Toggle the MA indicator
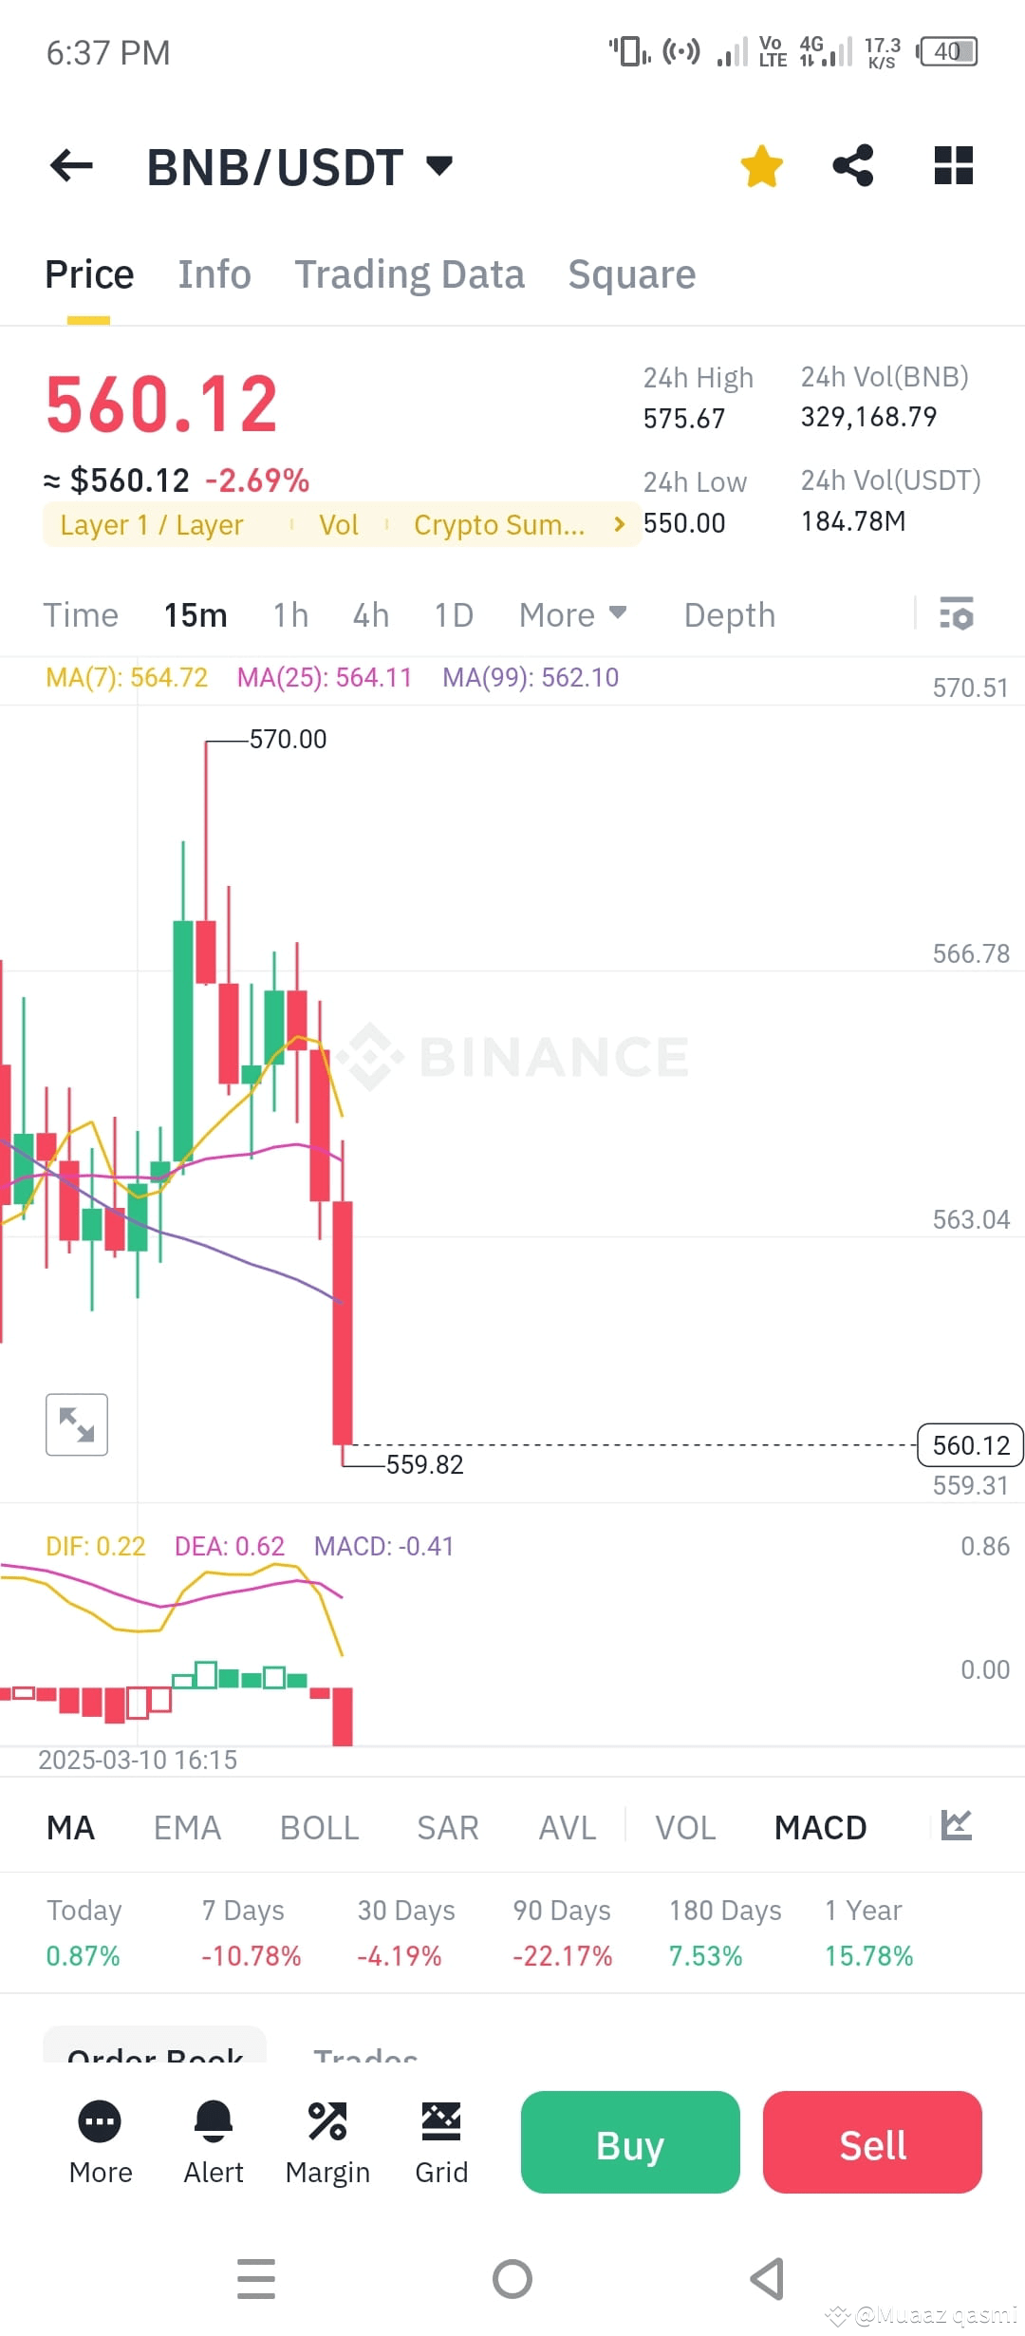Viewport: 1025px width, 2336px height. 71,1828
